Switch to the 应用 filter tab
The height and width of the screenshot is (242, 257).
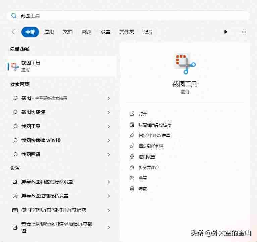(49, 32)
